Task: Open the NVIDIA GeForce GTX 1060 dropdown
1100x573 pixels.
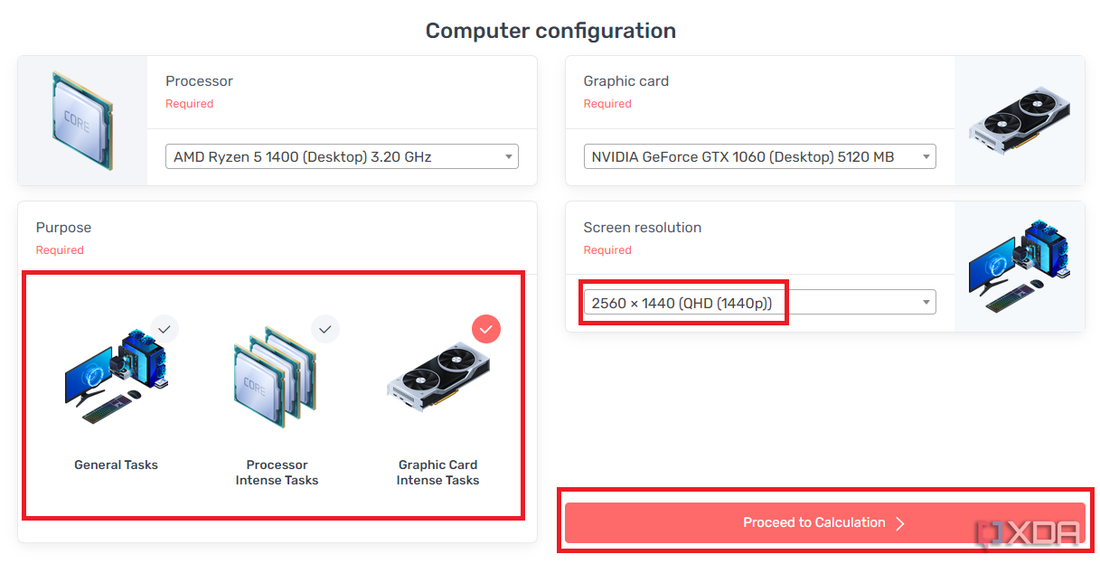Action: [759, 156]
